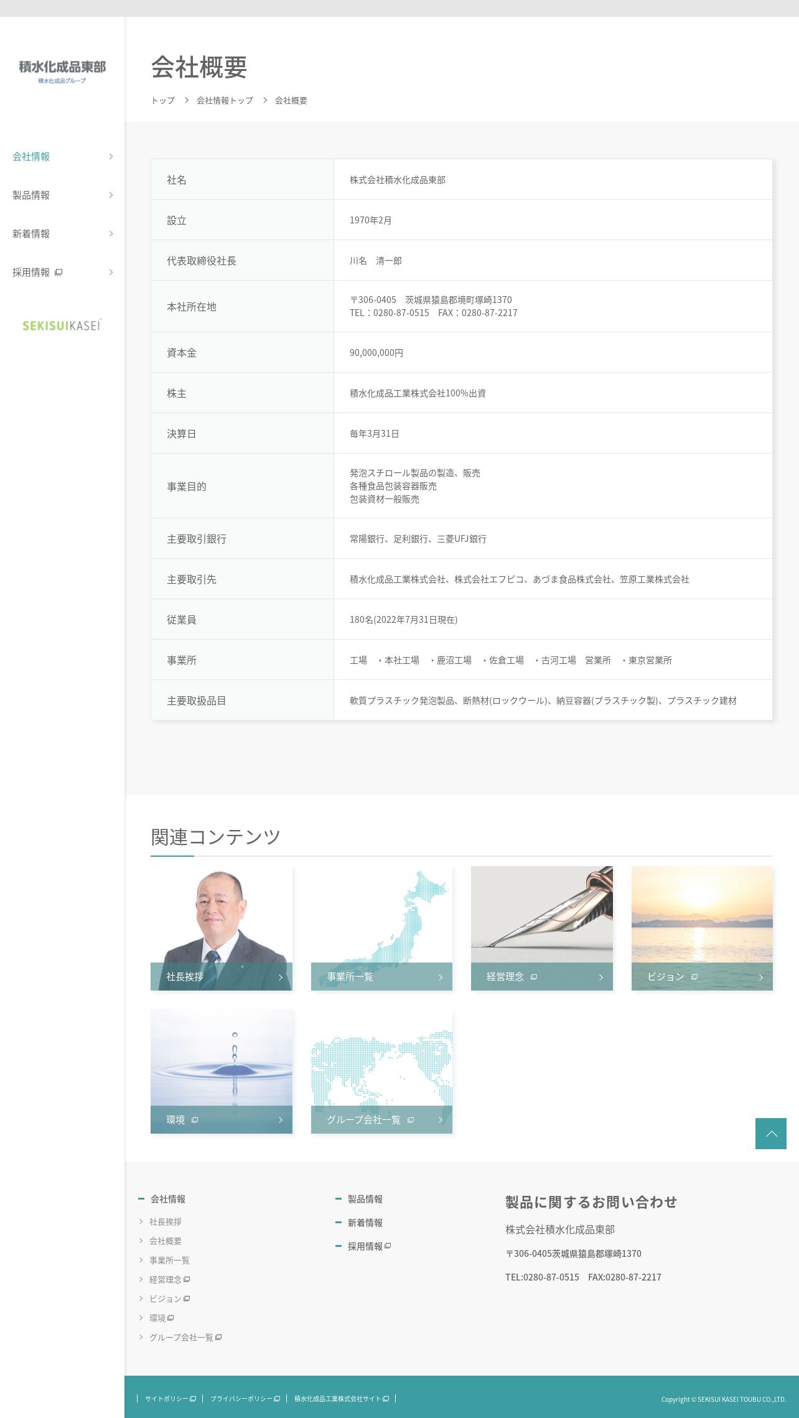Screen dimensions: 799x1418
Task: Expand the 製品情報 sidebar chevron
Action: coord(111,195)
